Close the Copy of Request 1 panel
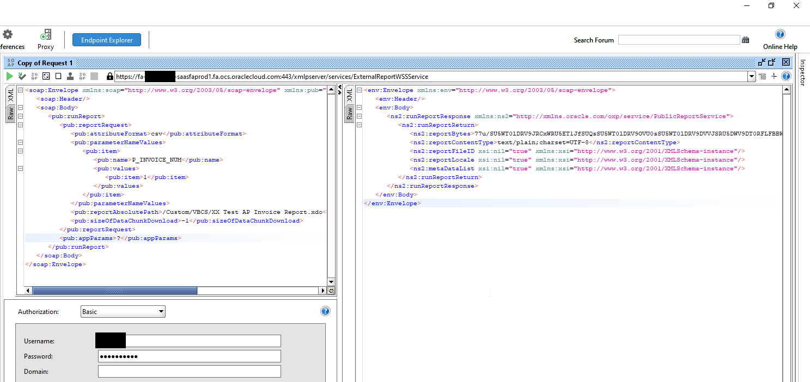810x382 pixels. (786, 63)
